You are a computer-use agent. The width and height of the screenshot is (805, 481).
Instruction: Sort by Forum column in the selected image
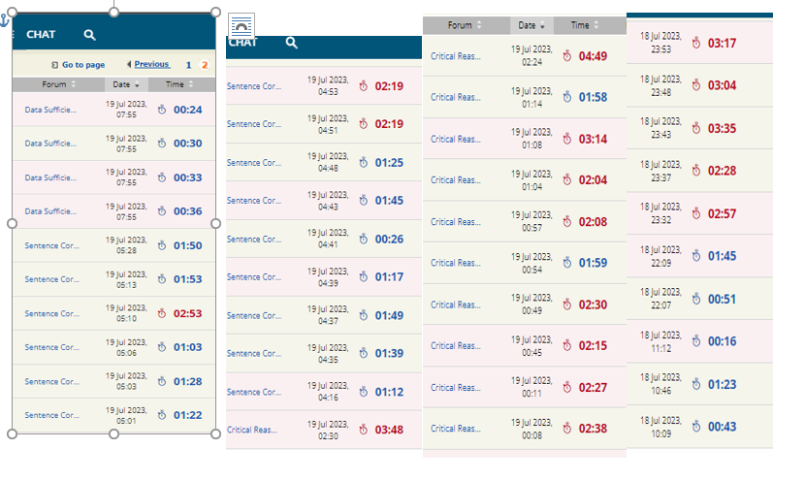point(57,84)
